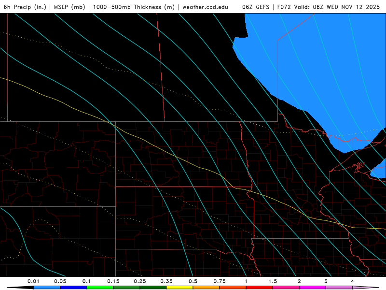Image resolution: width=386 pixels, height=290 pixels.
Task: Click the '06Z GEFS' model run label
Action: pos(256,7)
